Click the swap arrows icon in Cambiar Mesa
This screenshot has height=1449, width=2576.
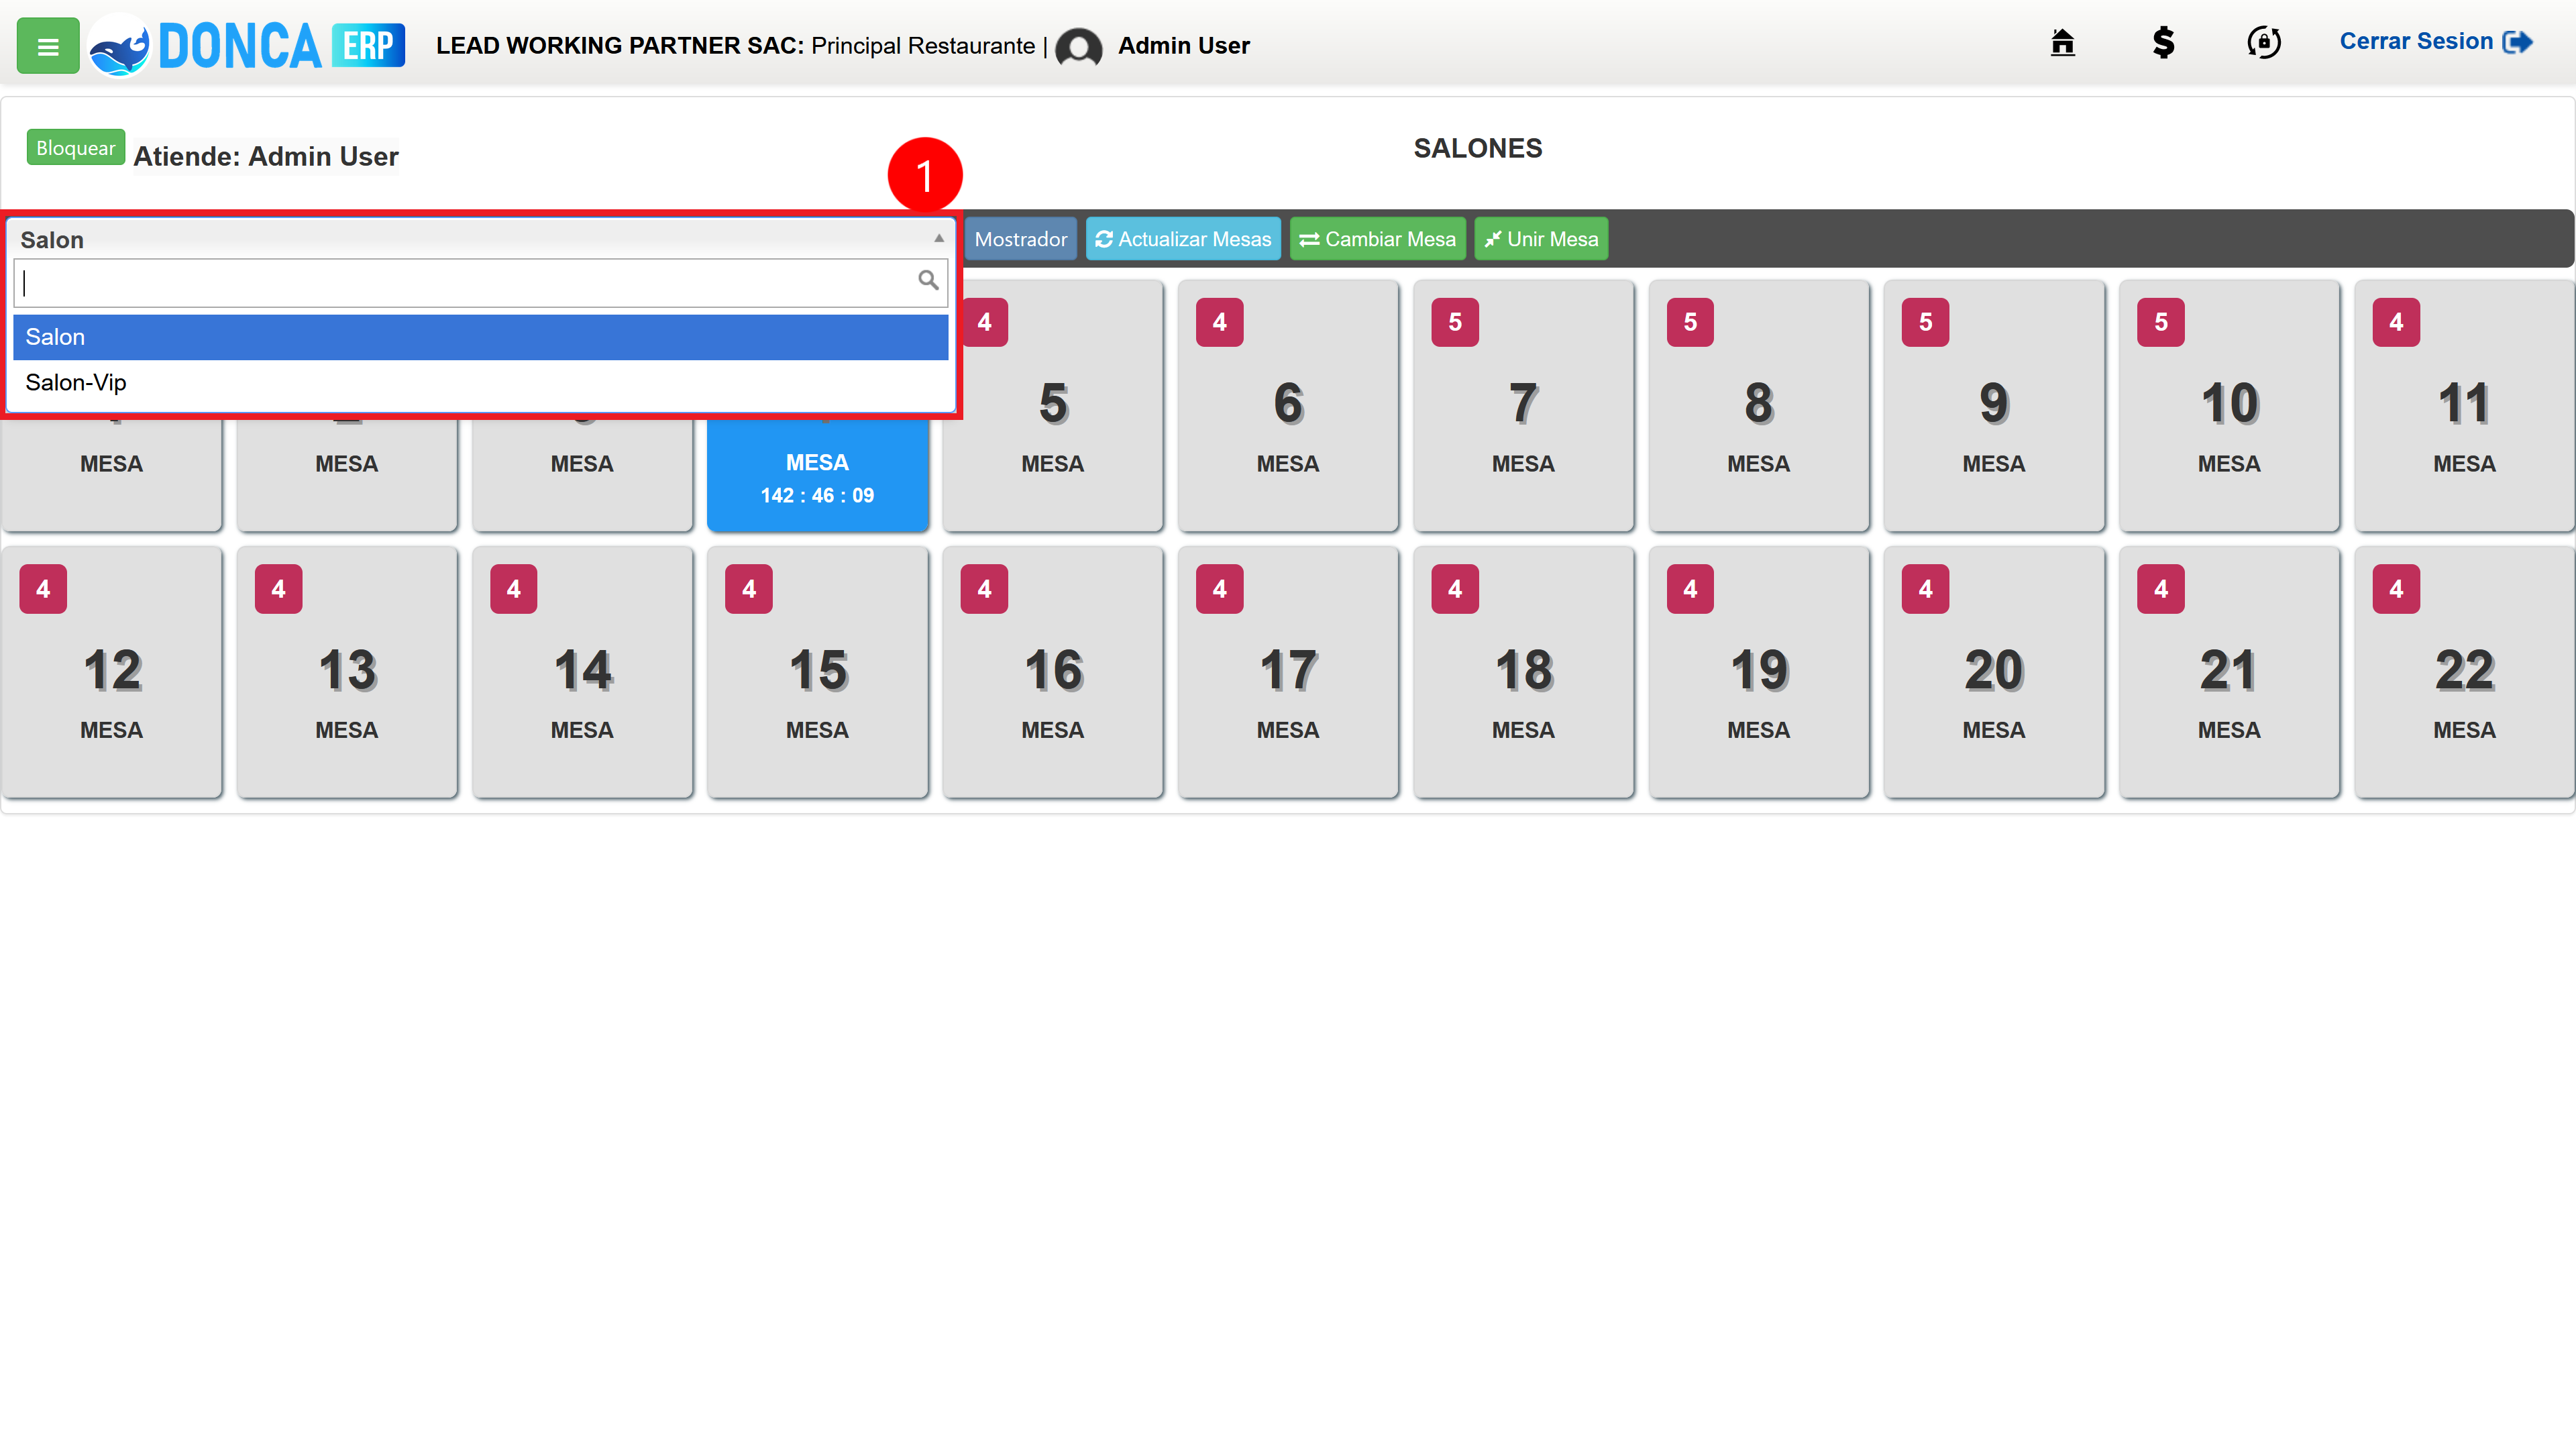(1309, 240)
